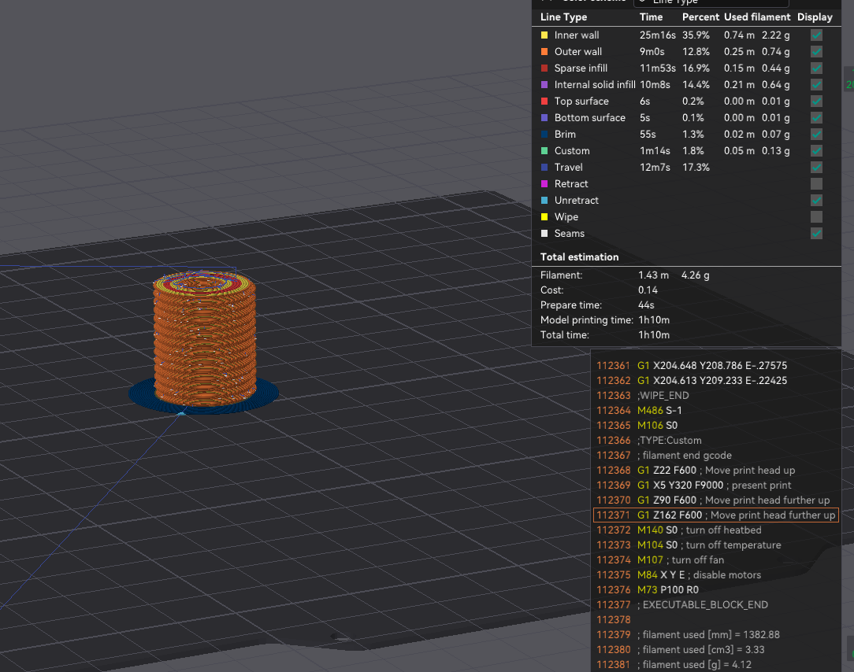The image size is (854, 672).
Task: Click the Inner wall yellow color swatch
Action: point(544,35)
